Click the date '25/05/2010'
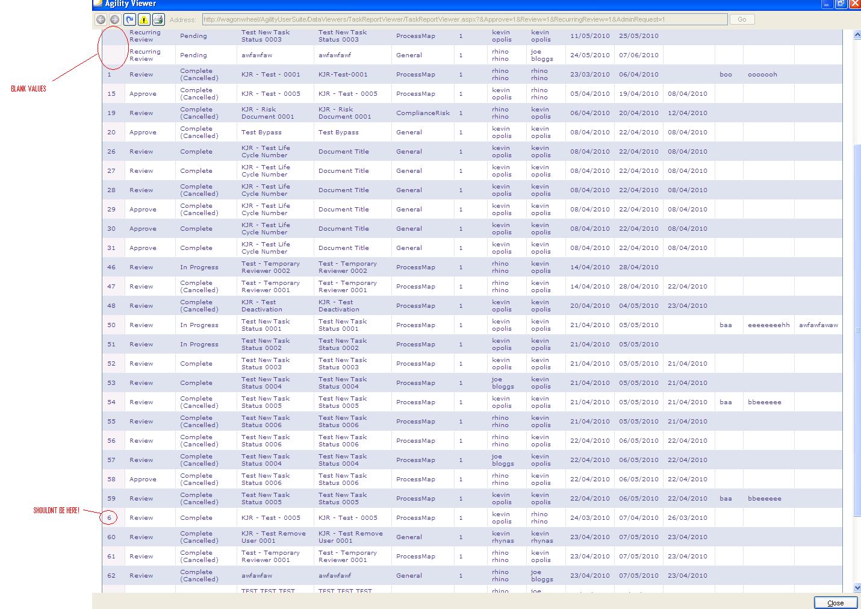Screen dimensions: 861x609 [638, 36]
